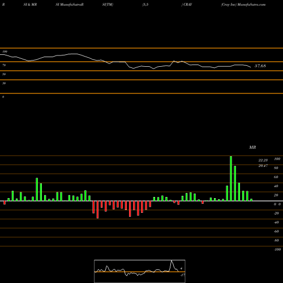
Task: Click the SI & MR header text
Action: pyautogui.click(x=30, y=5)
